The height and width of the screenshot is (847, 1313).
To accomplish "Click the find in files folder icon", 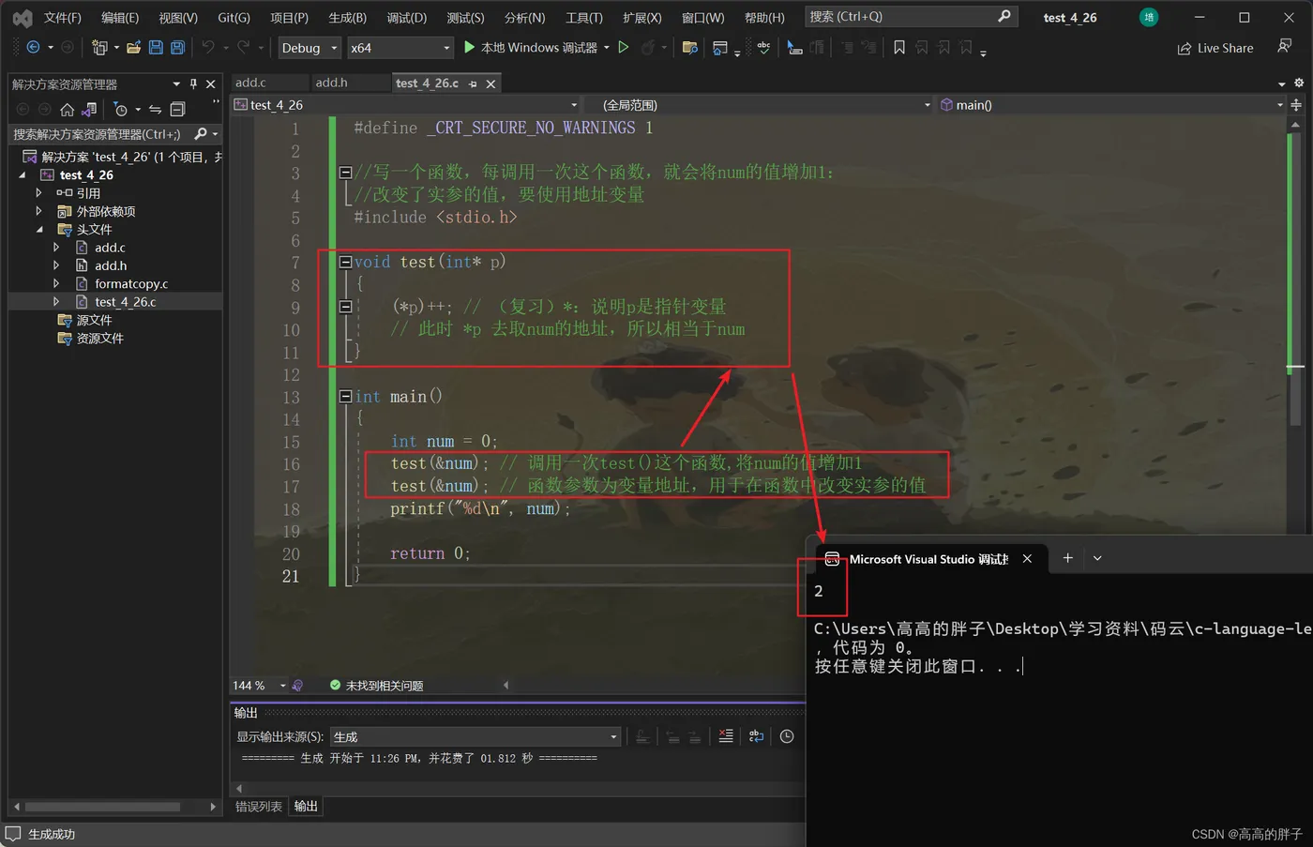I will click(690, 47).
